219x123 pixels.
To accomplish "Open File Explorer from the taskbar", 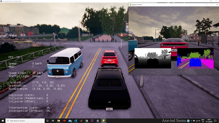I will 59,121.
